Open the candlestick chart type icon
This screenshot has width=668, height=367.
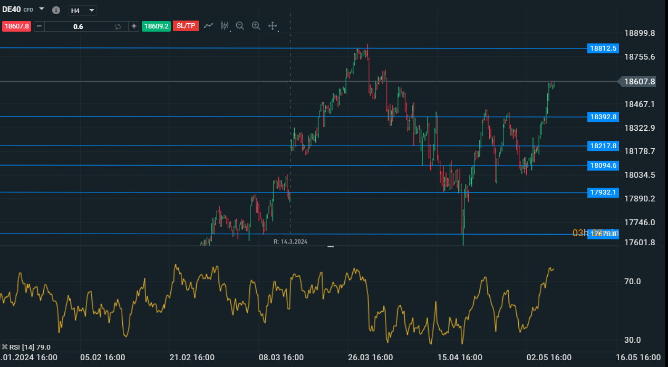[225, 25]
